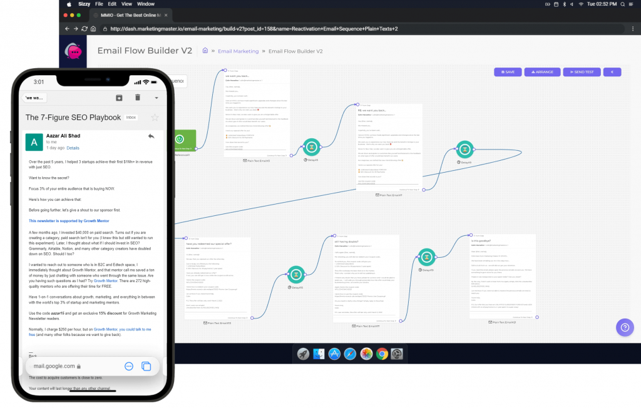This screenshot has height=408, width=641.
Task: Select the MMIO - Get The Best Online tab
Action: [x=130, y=15]
